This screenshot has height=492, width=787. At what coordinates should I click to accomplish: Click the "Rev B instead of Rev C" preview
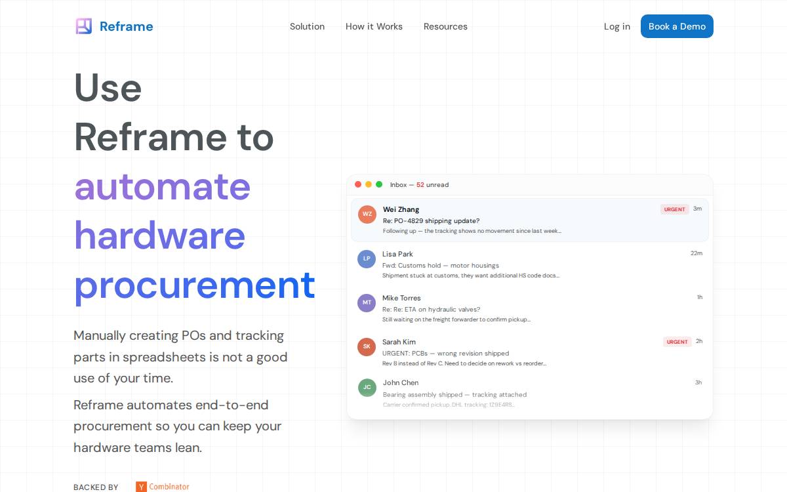click(x=464, y=363)
